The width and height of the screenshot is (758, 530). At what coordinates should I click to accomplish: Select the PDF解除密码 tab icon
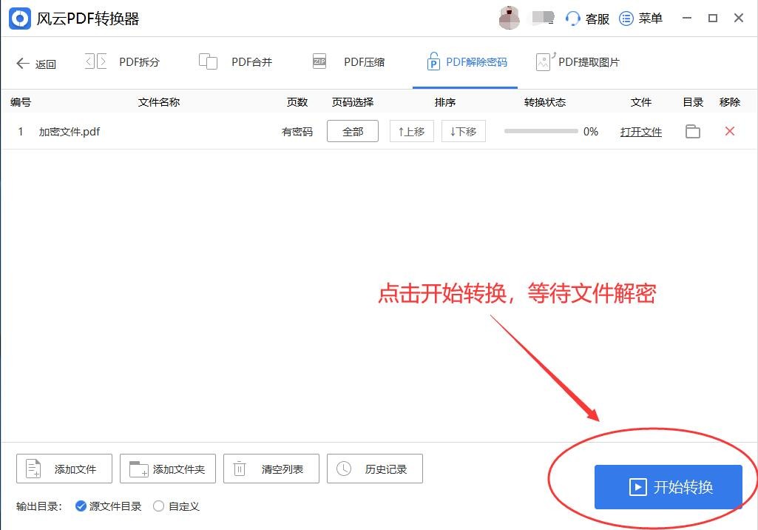pos(433,62)
